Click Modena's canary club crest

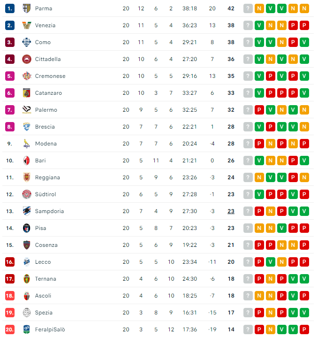tap(26, 144)
